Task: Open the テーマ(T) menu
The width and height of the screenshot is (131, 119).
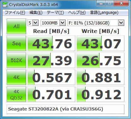Action: click(x=55, y=13)
